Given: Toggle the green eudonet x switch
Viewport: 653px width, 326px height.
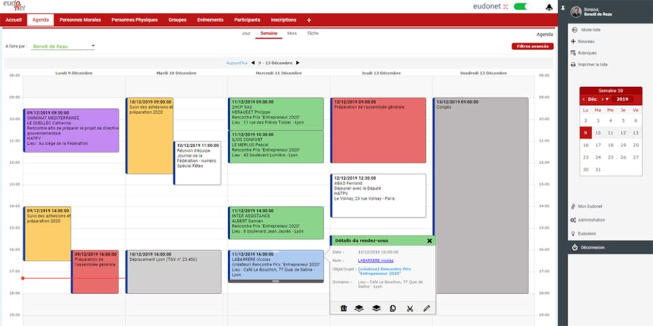Looking at the screenshot, I should click(x=522, y=7).
